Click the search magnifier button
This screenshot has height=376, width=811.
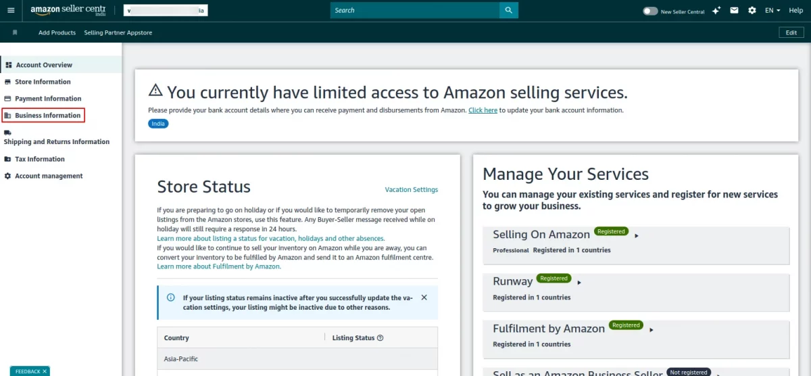[509, 10]
